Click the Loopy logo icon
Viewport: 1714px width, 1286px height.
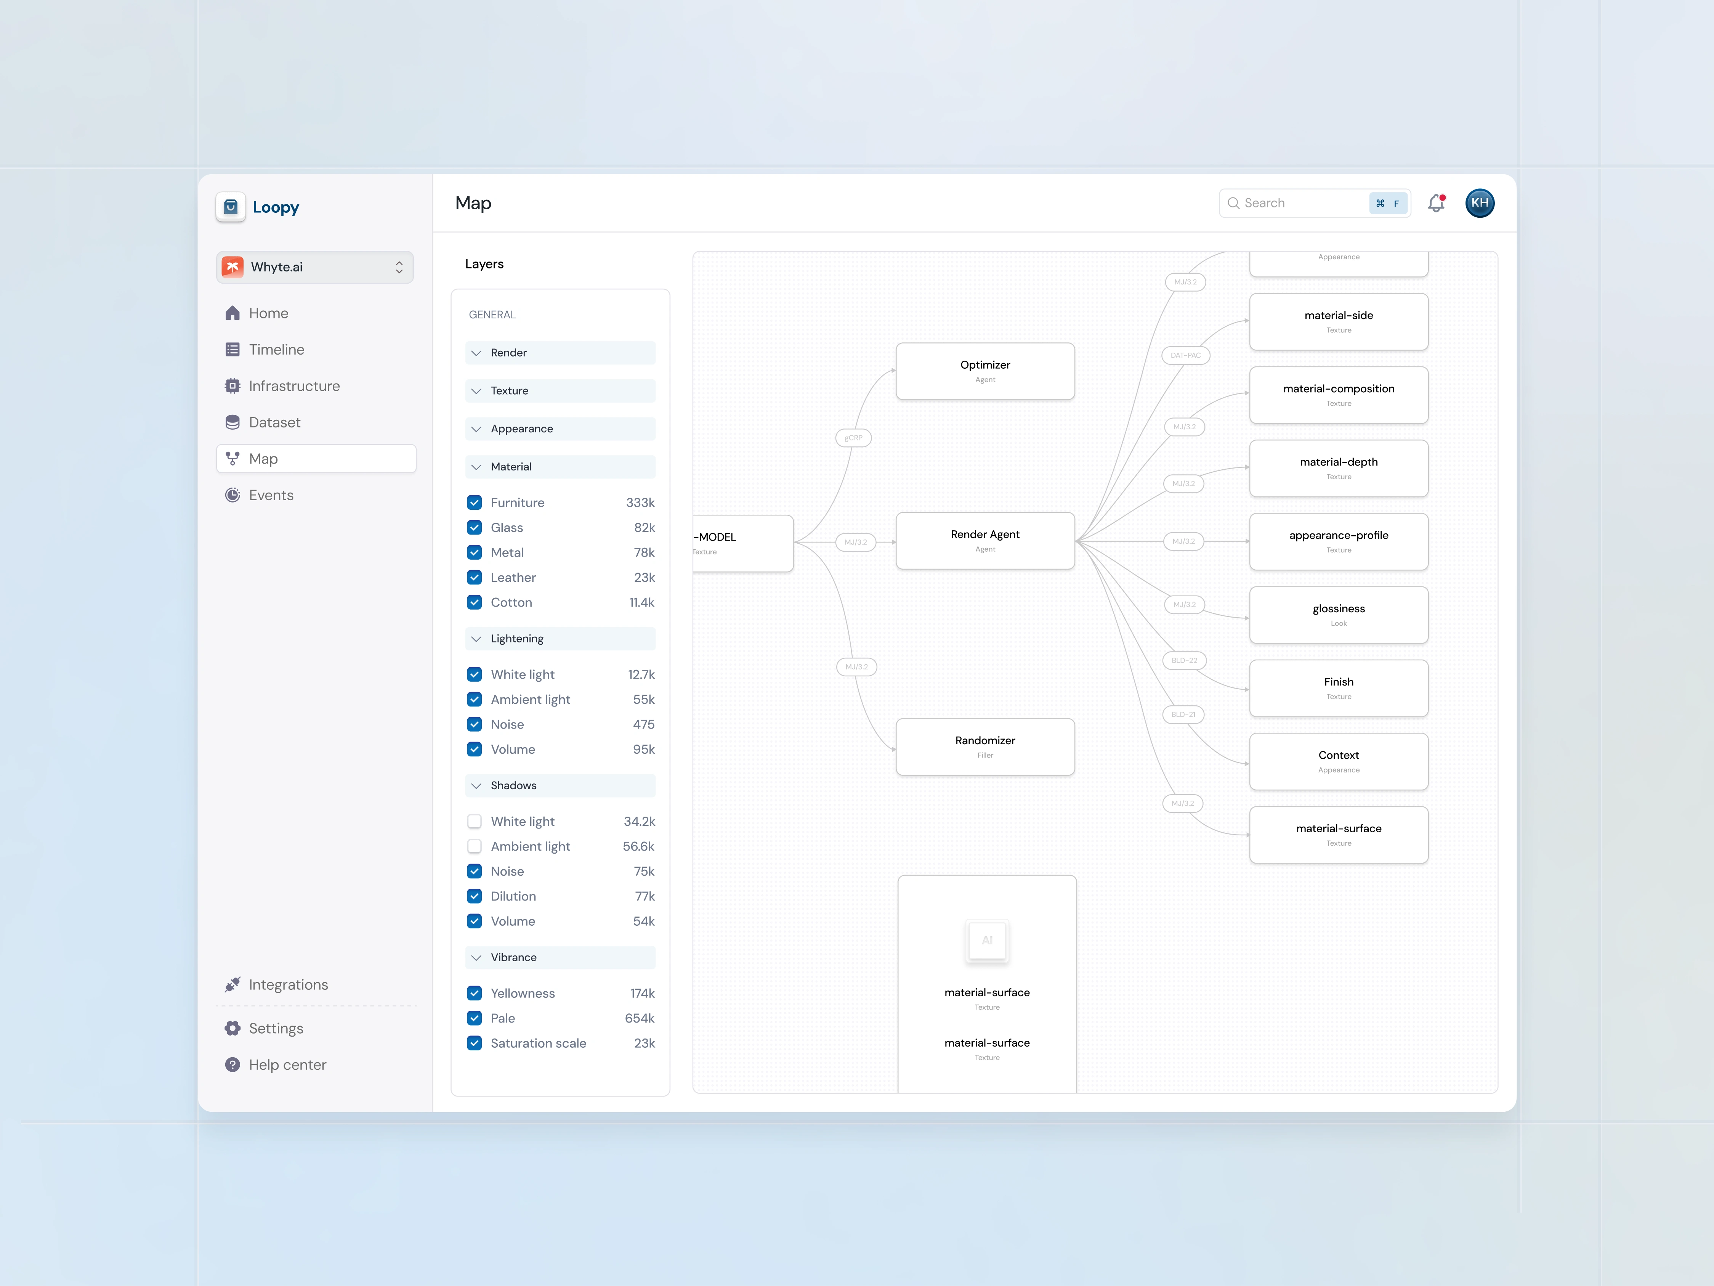tap(231, 207)
